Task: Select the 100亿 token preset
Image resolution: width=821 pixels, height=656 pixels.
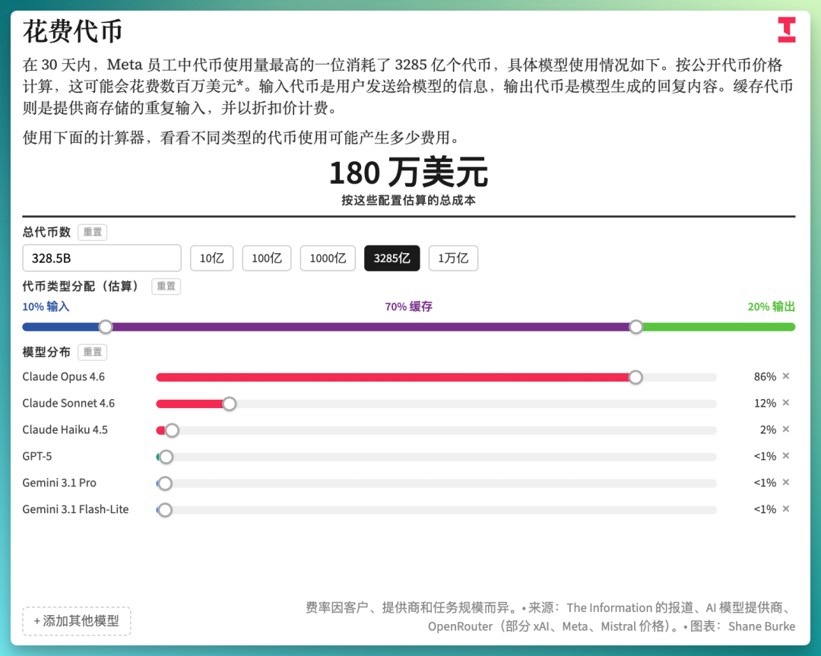Action: coord(267,258)
